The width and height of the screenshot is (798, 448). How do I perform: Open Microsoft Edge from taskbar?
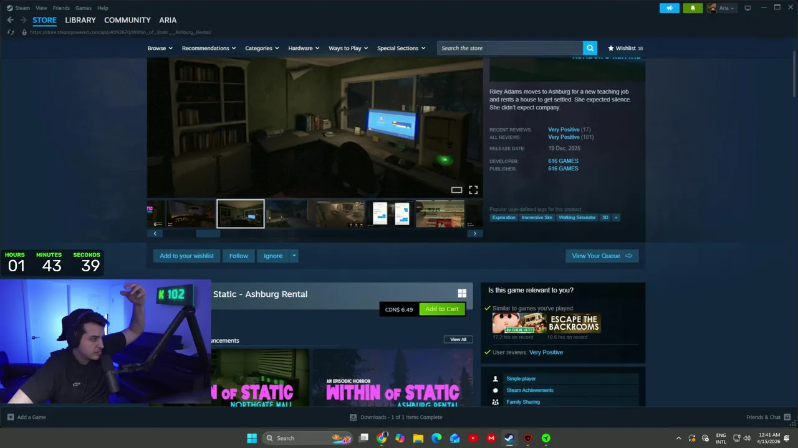[436, 438]
